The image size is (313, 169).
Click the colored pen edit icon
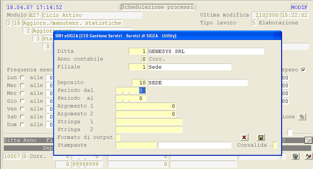(x=309, y=157)
